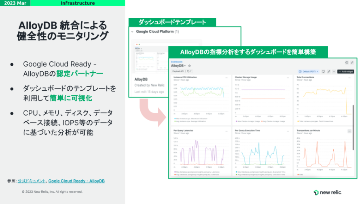Toggle Total Connections legend entry

pos(315,121)
